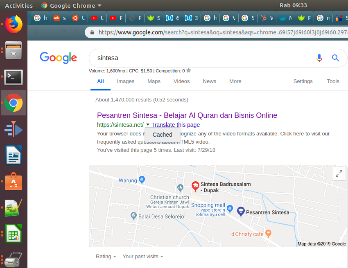The image size is (348, 268).
Task: Click the Chrome address bar URL
Action: tap(223, 32)
